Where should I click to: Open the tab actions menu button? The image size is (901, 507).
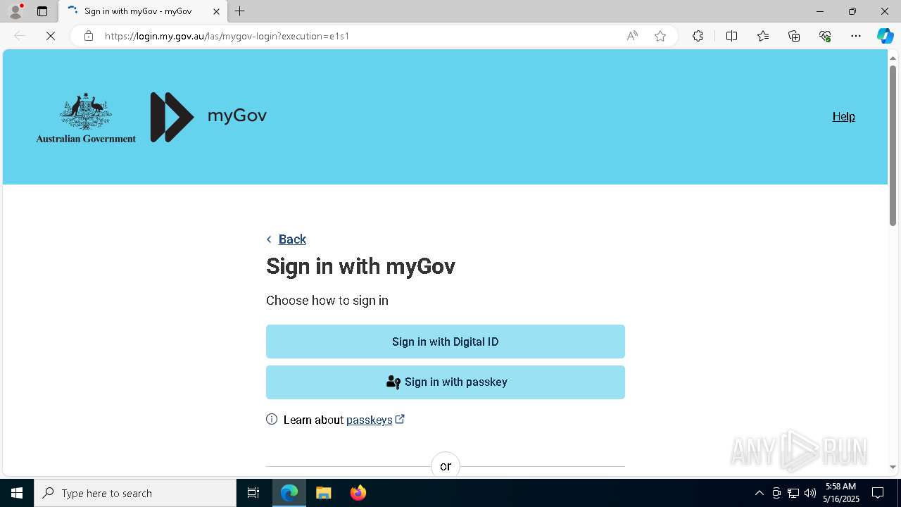coord(42,11)
